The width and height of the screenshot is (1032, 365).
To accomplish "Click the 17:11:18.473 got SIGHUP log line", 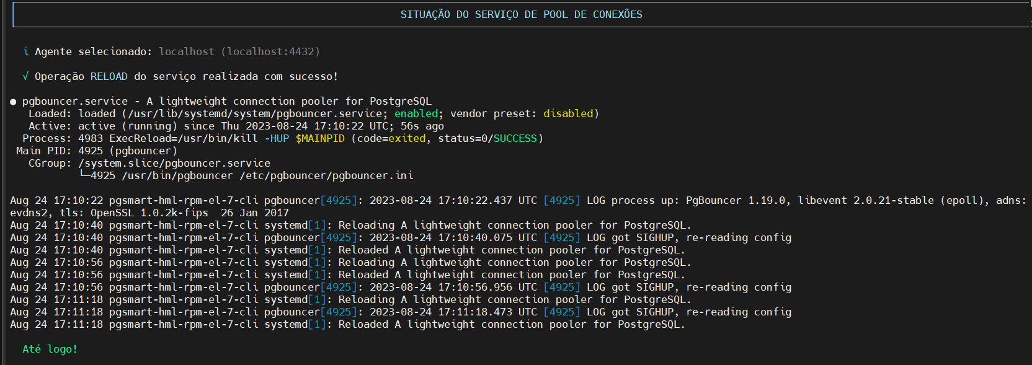I will (x=401, y=312).
